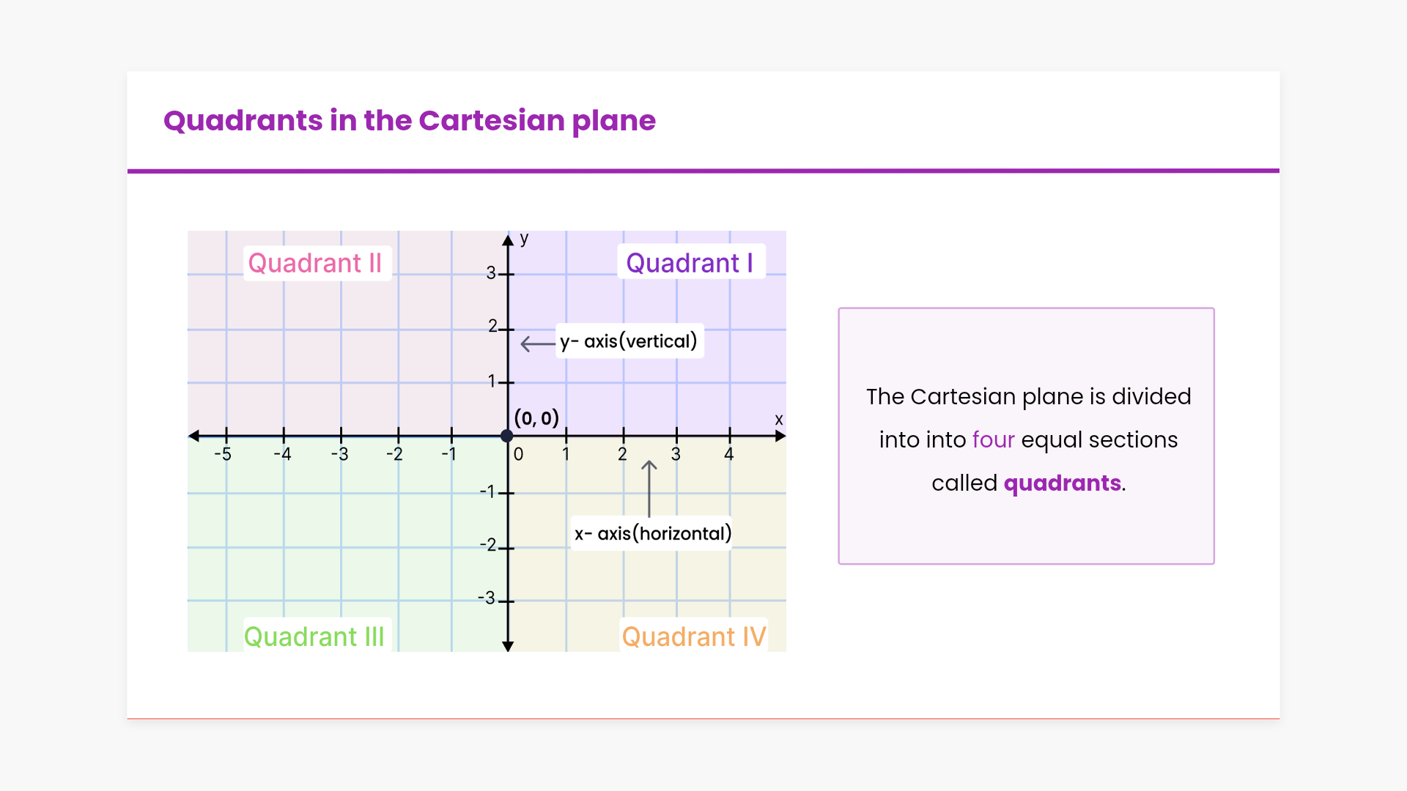Select the y-axis (vertical) label
This screenshot has width=1407, height=791.
[x=629, y=341]
